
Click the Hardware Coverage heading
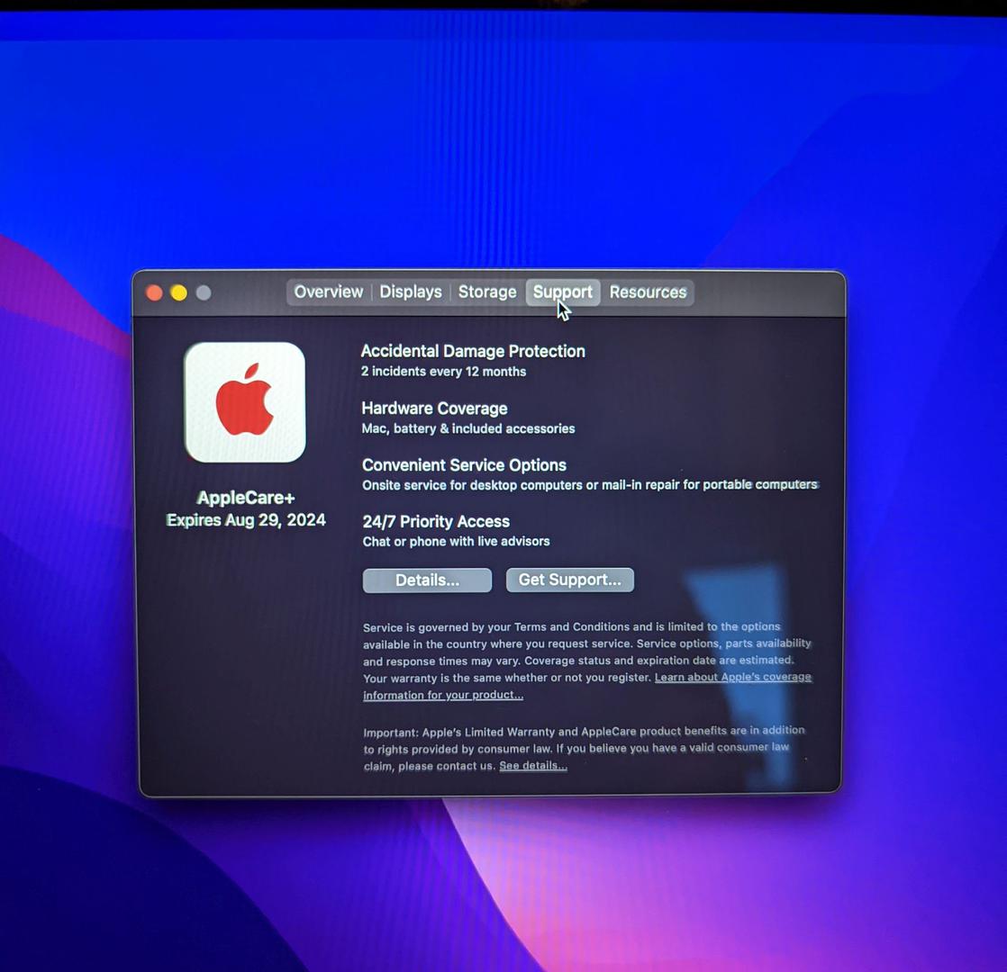(x=434, y=408)
